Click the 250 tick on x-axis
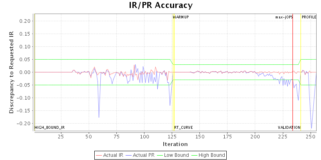Image resolution: width=321 pixels, height=160 pixels. [310, 136]
